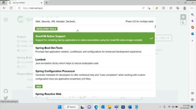Add this page to favorites

pyautogui.click(x=149, y=8)
